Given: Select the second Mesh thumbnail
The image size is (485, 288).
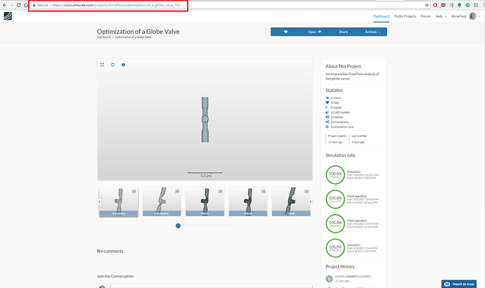Looking at the screenshot, I should pos(248,202).
